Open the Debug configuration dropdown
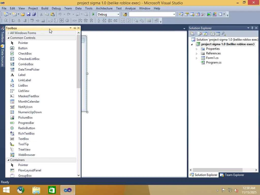Viewport: 260px width, 195px height. (118, 14)
